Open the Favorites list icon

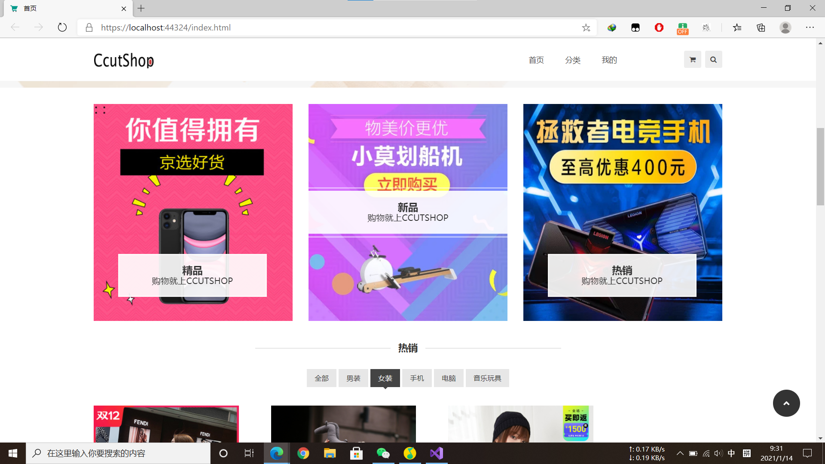tap(737, 27)
